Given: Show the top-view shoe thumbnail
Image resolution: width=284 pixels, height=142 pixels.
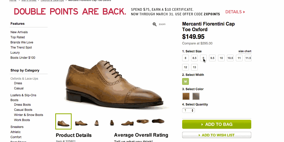Looking at the screenshot, I should 143,121.
